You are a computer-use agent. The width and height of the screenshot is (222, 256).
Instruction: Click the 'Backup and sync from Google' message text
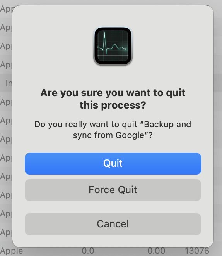(113, 130)
